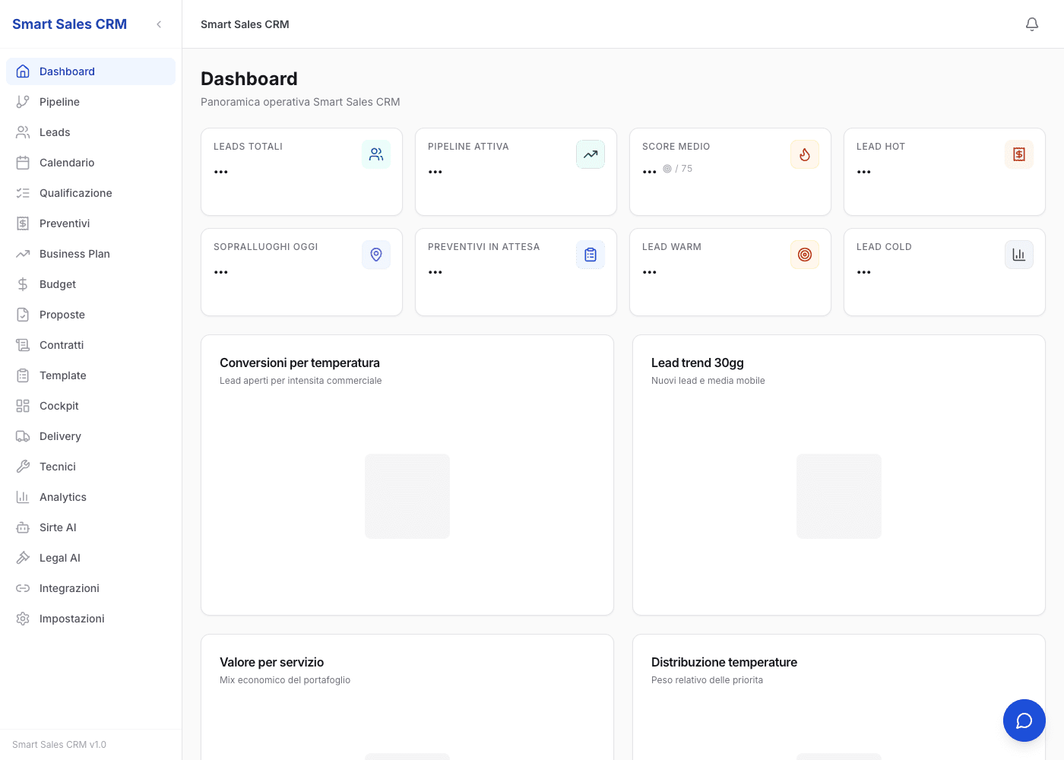This screenshot has height=760, width=1064.
Task: Click the bar chart icon on Lead Cold card
Action: 1019,255
